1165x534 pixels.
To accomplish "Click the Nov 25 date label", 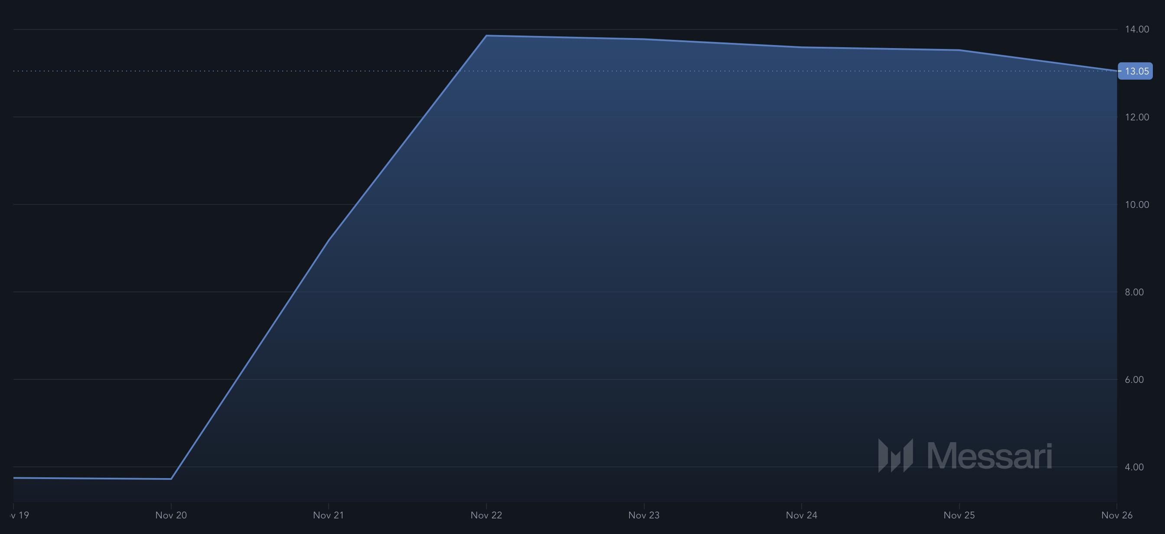I will (x=959, y=515).
